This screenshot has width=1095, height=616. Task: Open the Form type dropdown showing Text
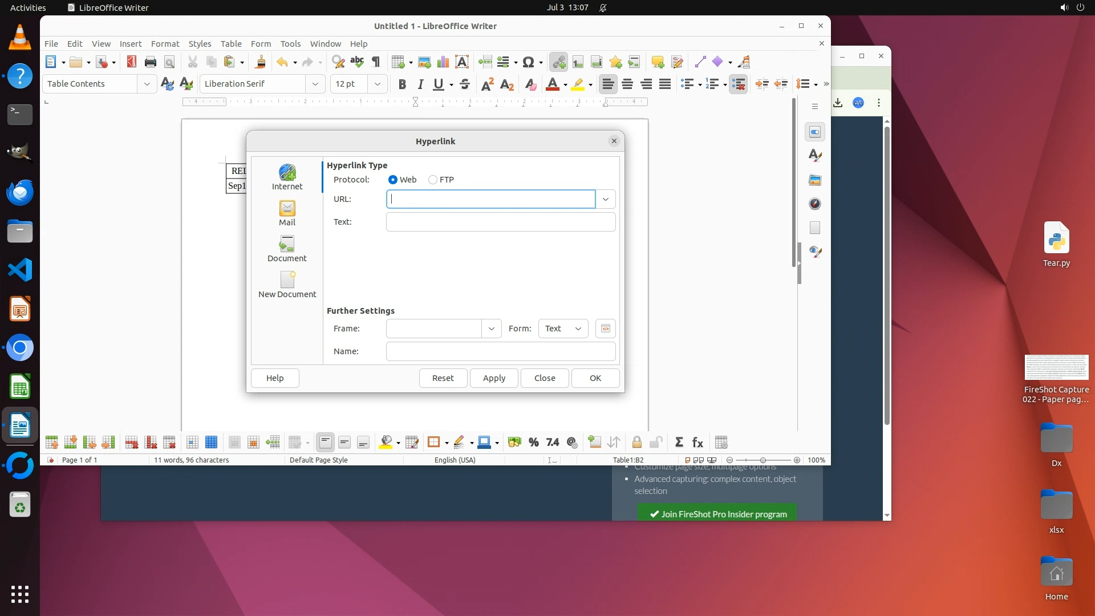click(563, 329)
